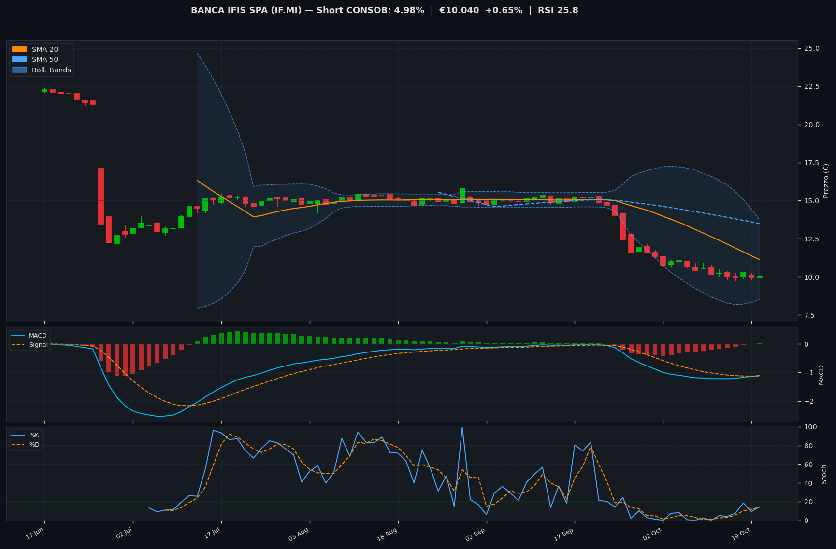The width and height of the screenshot is (836, 549).
Task: Click the 100 stochastic axis tick
Action: pos(809,427)
